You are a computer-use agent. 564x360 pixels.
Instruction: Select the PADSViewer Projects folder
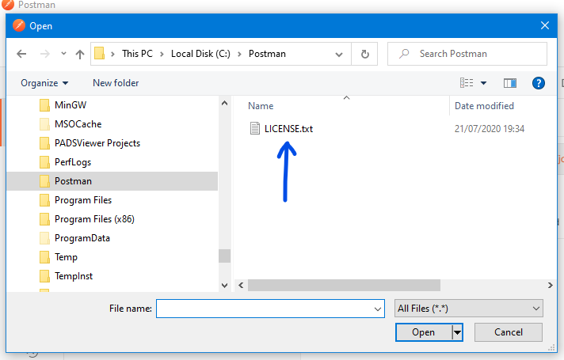(97, 143)
